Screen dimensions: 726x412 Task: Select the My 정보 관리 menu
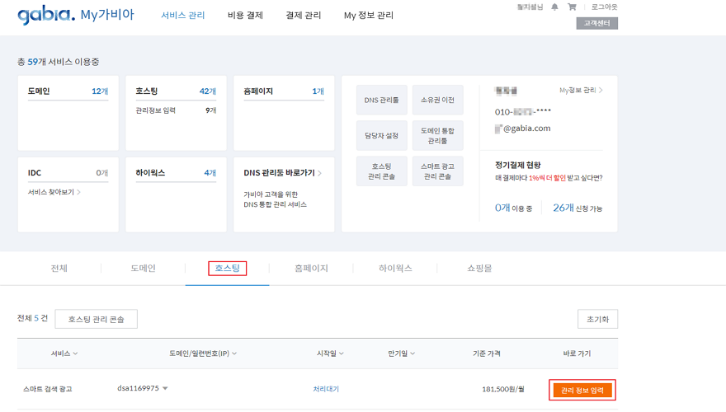[x=369, y=16]
